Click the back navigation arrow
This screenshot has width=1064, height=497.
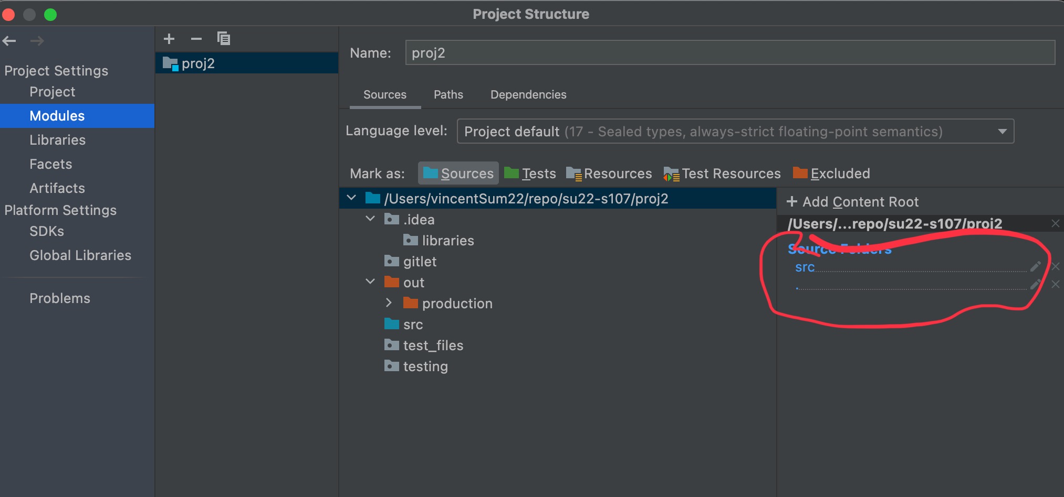(x=9, y=41)
